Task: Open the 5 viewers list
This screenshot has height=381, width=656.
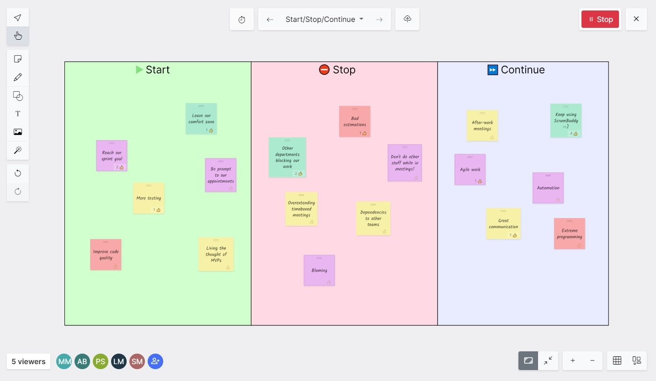Action: tap(28, 361)
